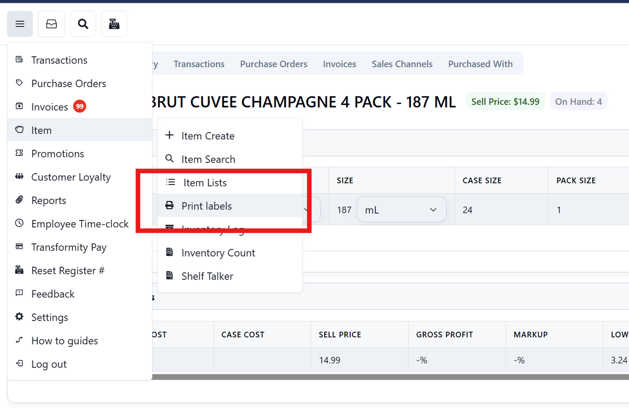Open the Sales Channels tab

pyautogui.click(x=402, y=64)
